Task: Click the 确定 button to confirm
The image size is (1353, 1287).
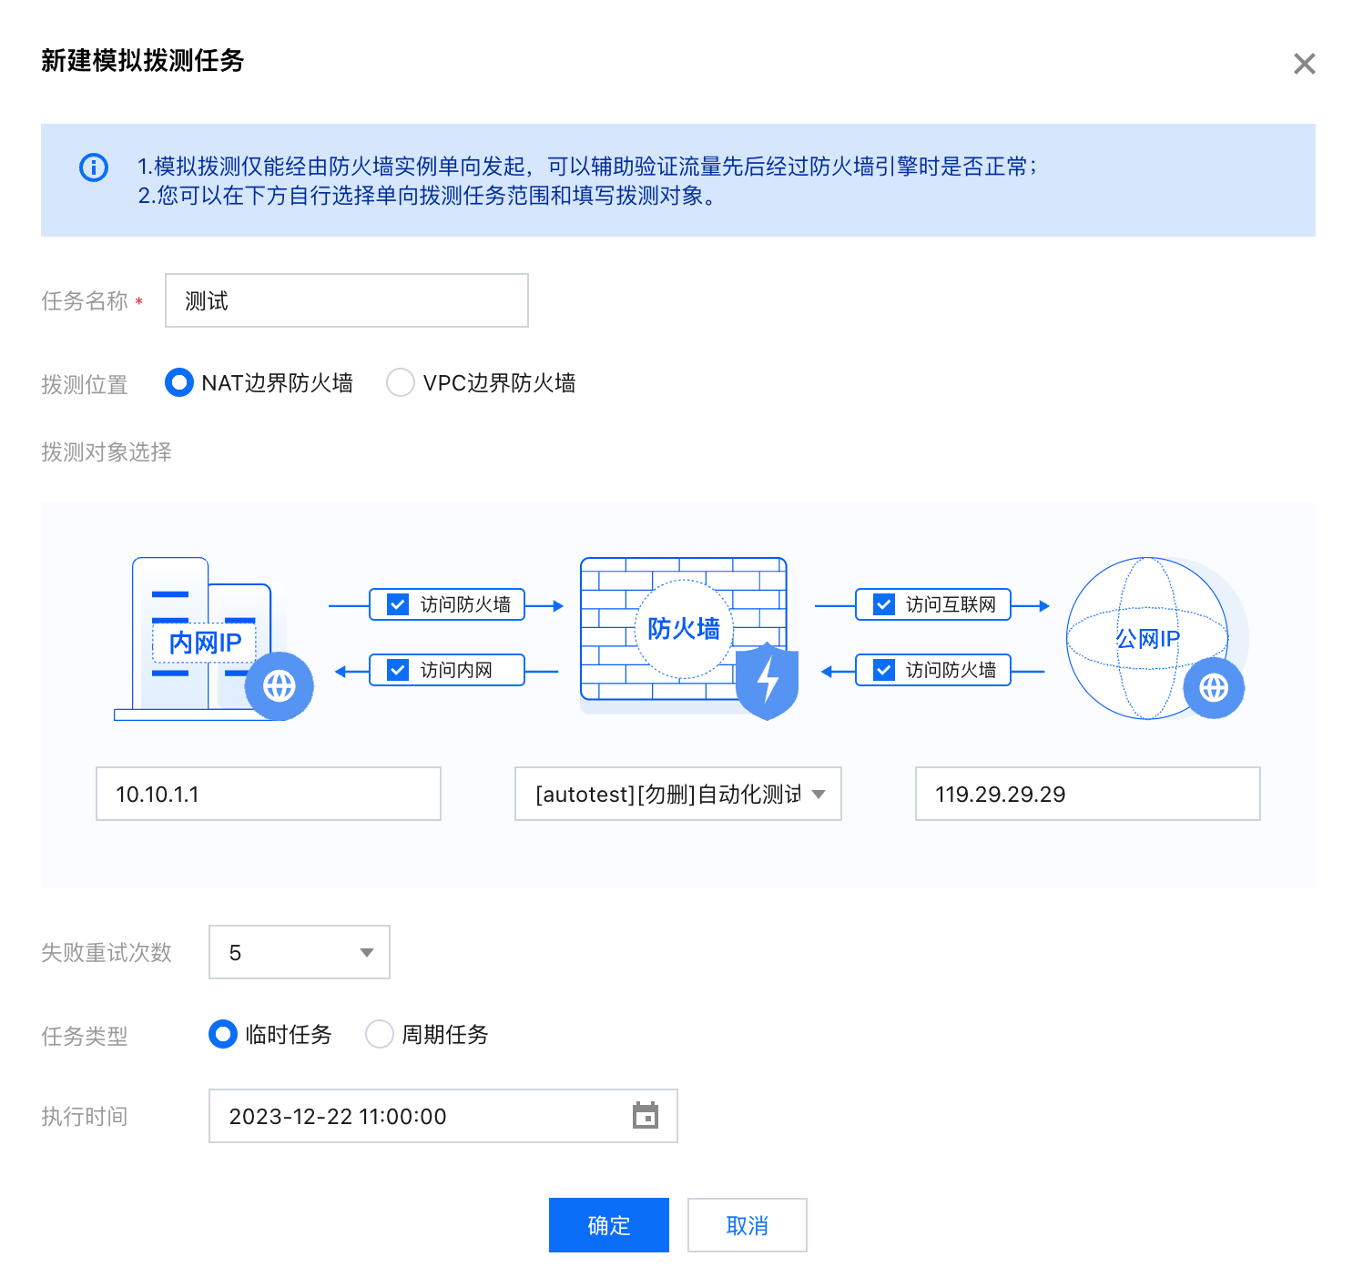Action: (x=608, y=1225)
